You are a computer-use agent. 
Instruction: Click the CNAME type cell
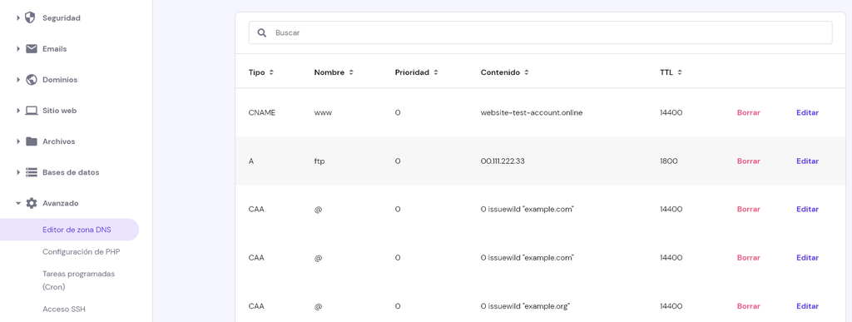click(x=262, y=113)
